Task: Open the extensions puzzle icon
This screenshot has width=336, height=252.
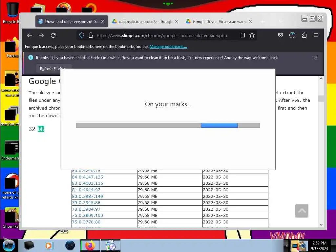Action: pos(304,35)
